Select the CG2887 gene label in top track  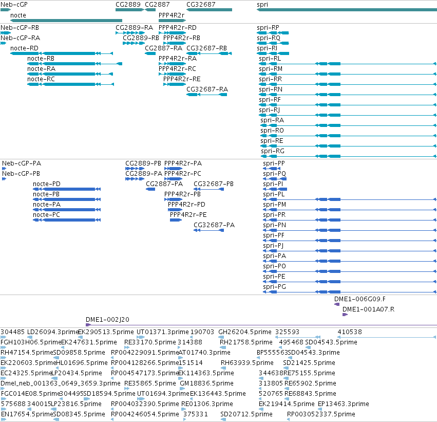point(157,5)
